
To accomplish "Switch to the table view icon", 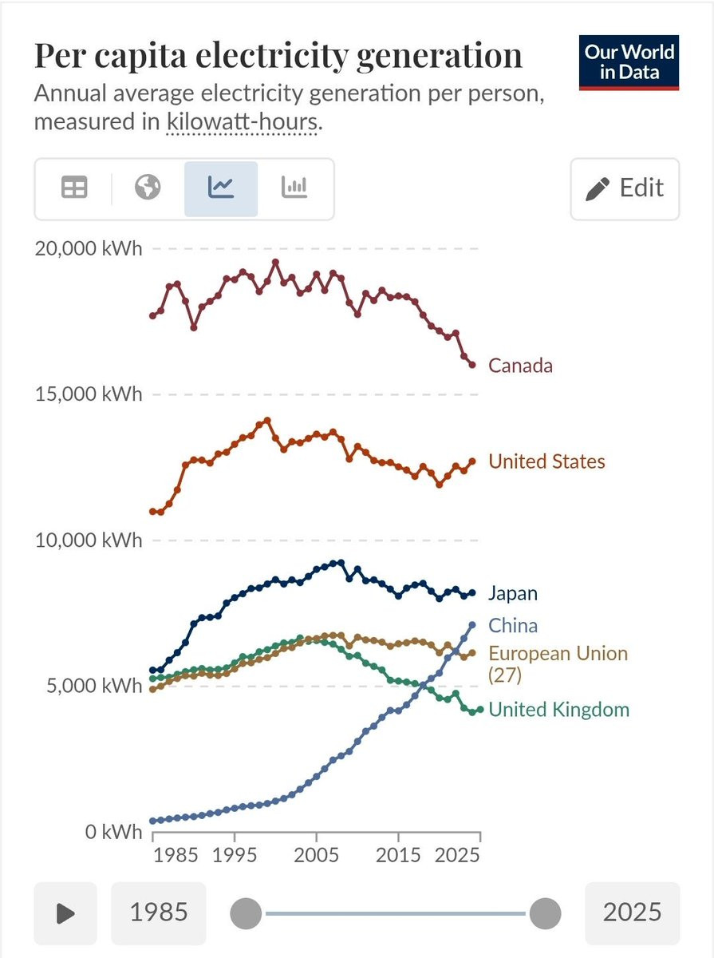I will click(74, 188).
